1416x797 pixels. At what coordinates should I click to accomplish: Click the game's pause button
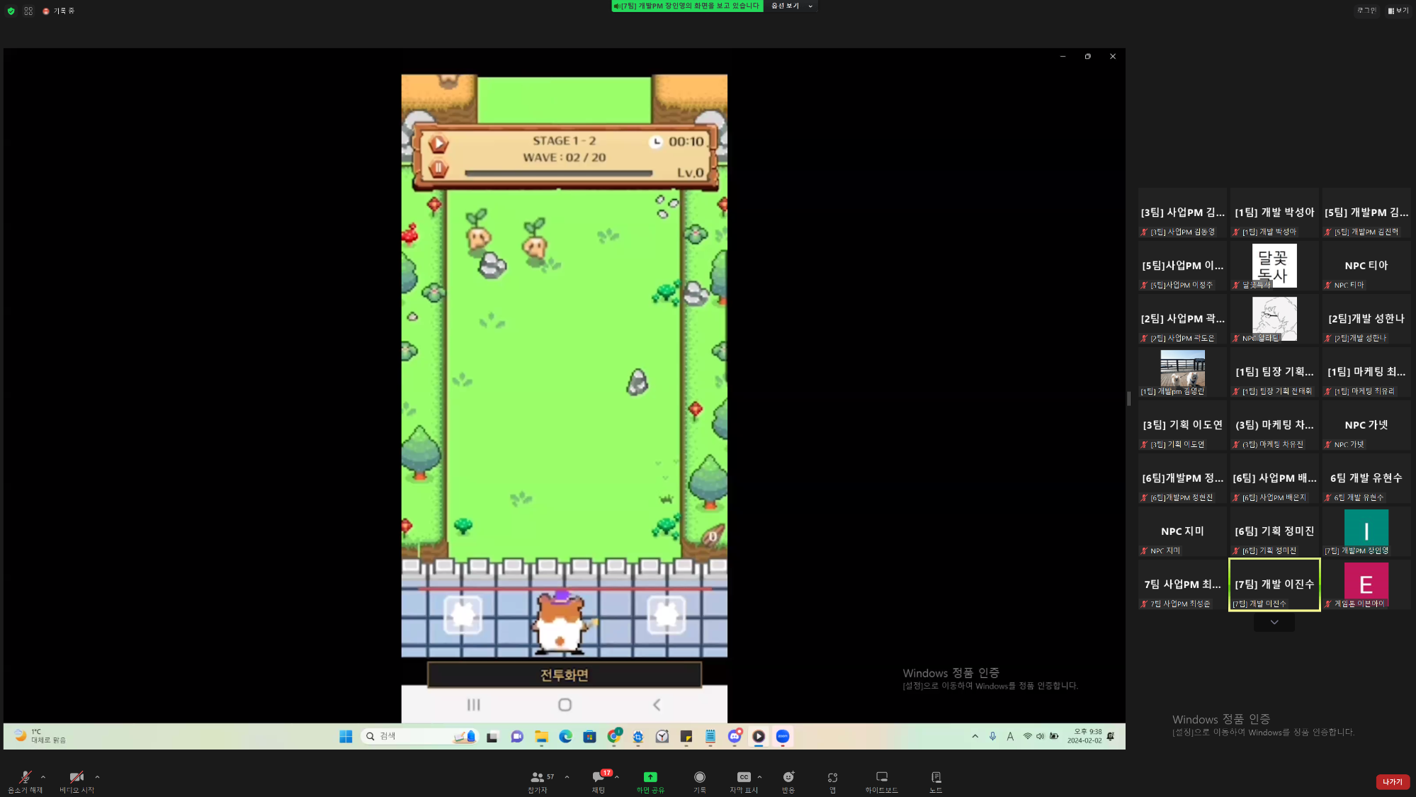(x=438, y=169)
